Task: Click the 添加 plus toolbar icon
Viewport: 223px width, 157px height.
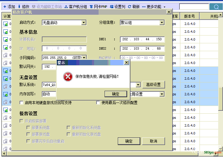Action: (5, 7)
